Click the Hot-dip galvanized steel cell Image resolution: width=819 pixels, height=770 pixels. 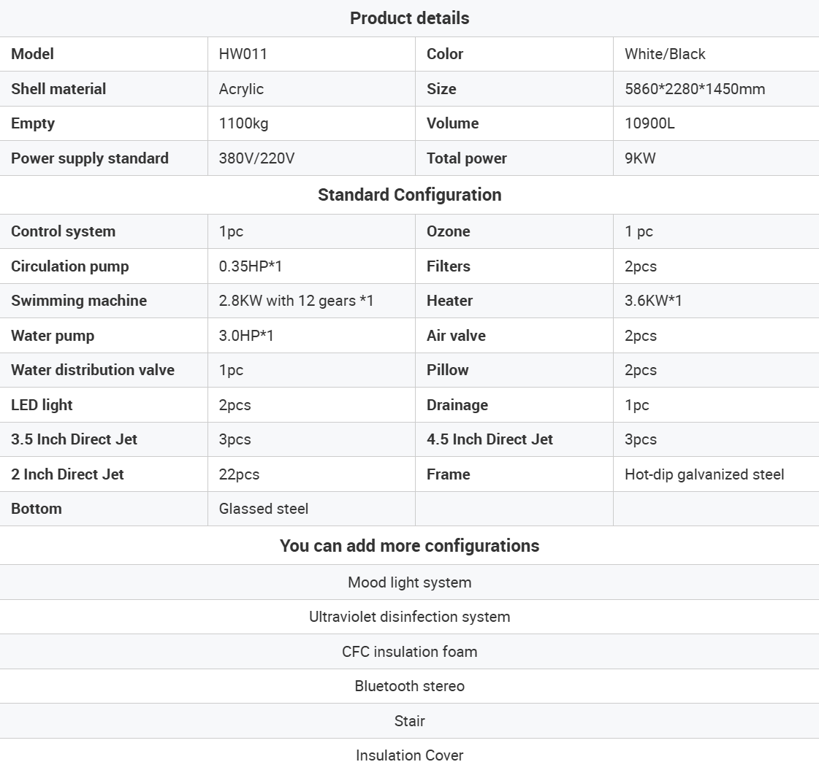click(x=704, y=474)
